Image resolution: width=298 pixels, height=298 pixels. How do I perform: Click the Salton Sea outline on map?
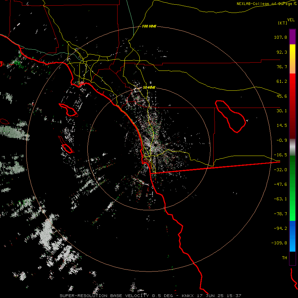pos(230,116)
